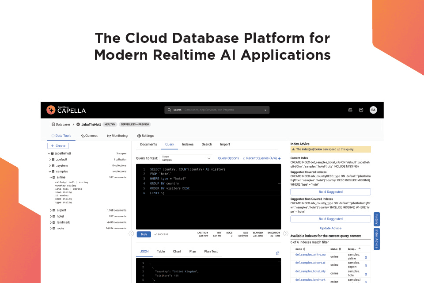The image size is (424, 283).
Task: Click the plus icon beside Recent Queries
Action: 279,158
